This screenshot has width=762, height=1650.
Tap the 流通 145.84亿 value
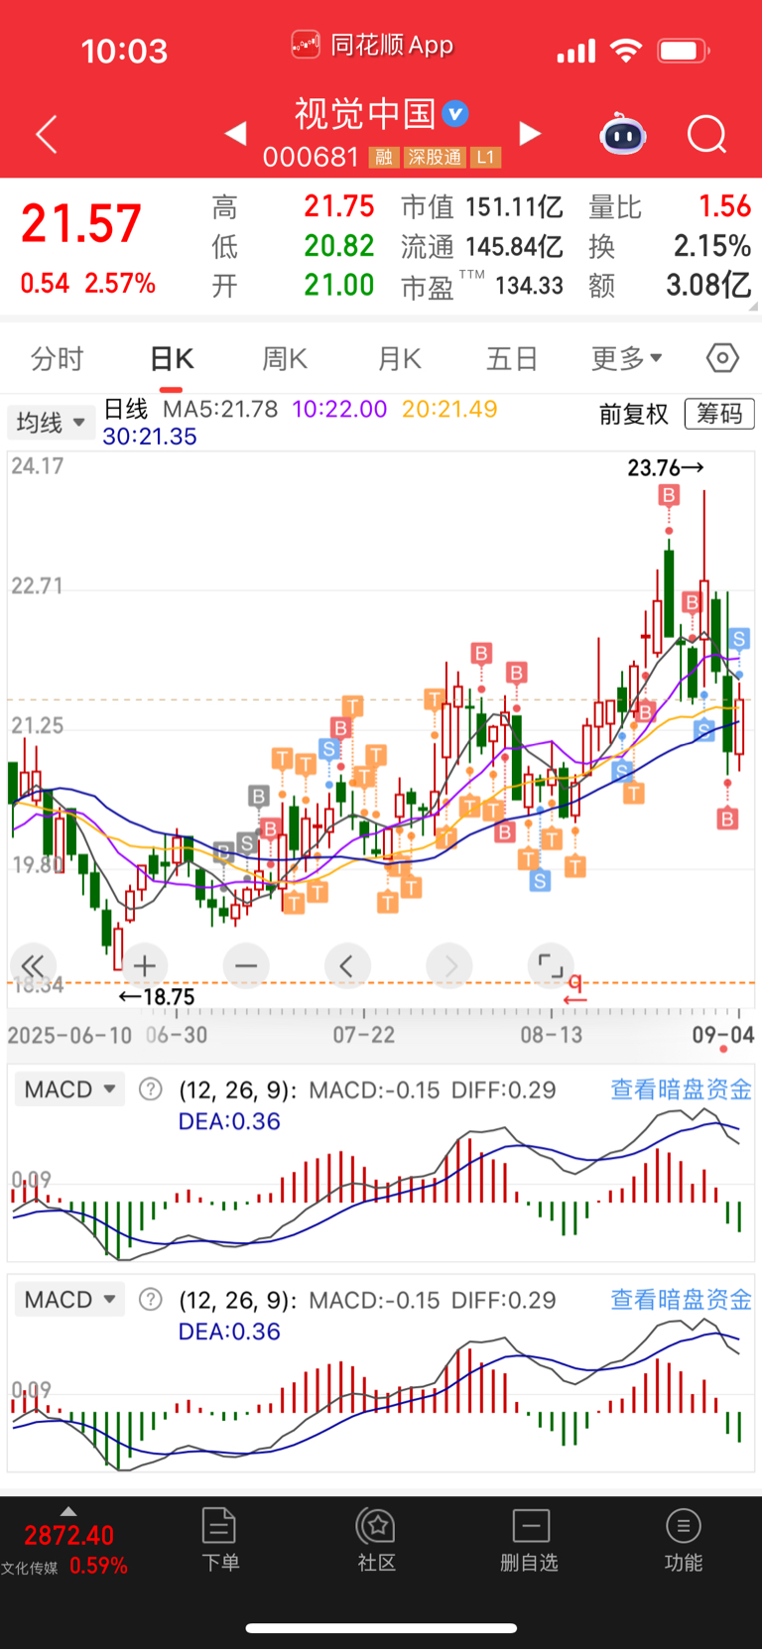(x=514, y=246)
